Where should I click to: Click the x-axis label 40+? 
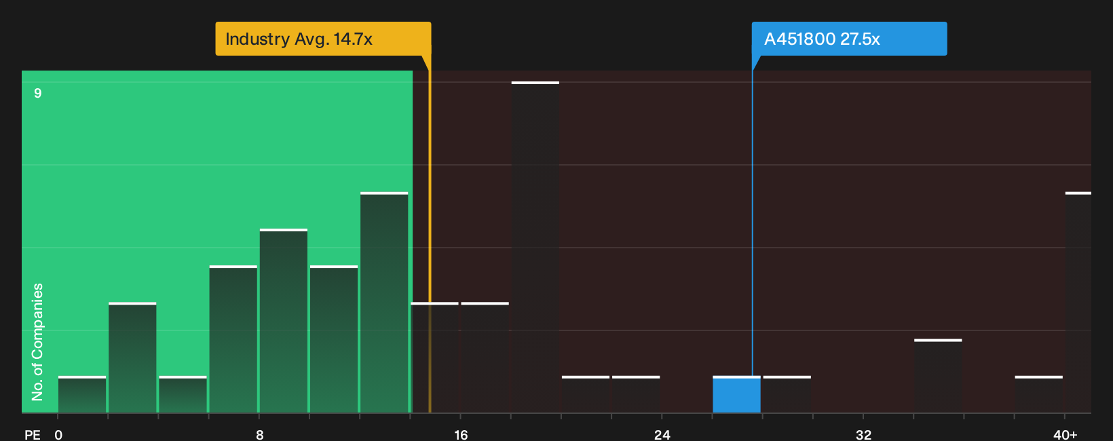click(1065, 434)
